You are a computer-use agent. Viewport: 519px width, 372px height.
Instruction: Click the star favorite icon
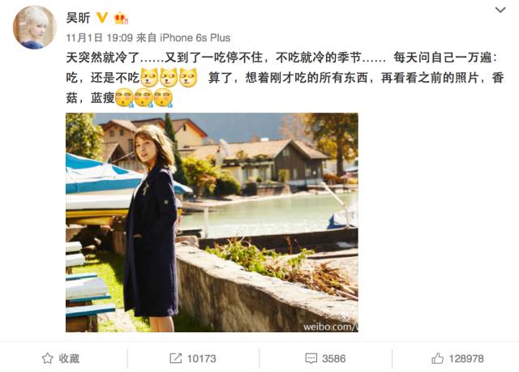click(x=47, y=358)
